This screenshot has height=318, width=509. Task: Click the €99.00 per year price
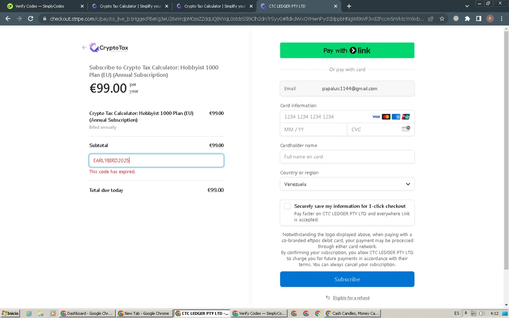click(x=114, y=88)
